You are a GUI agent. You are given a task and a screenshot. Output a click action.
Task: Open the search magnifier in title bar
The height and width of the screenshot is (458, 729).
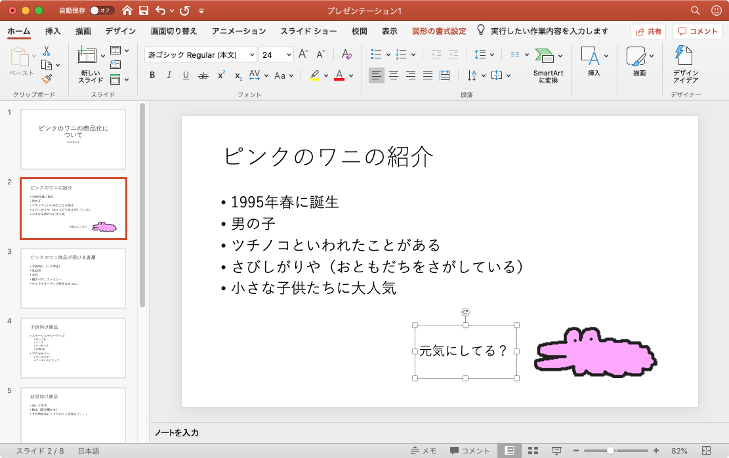pos(695,10)
